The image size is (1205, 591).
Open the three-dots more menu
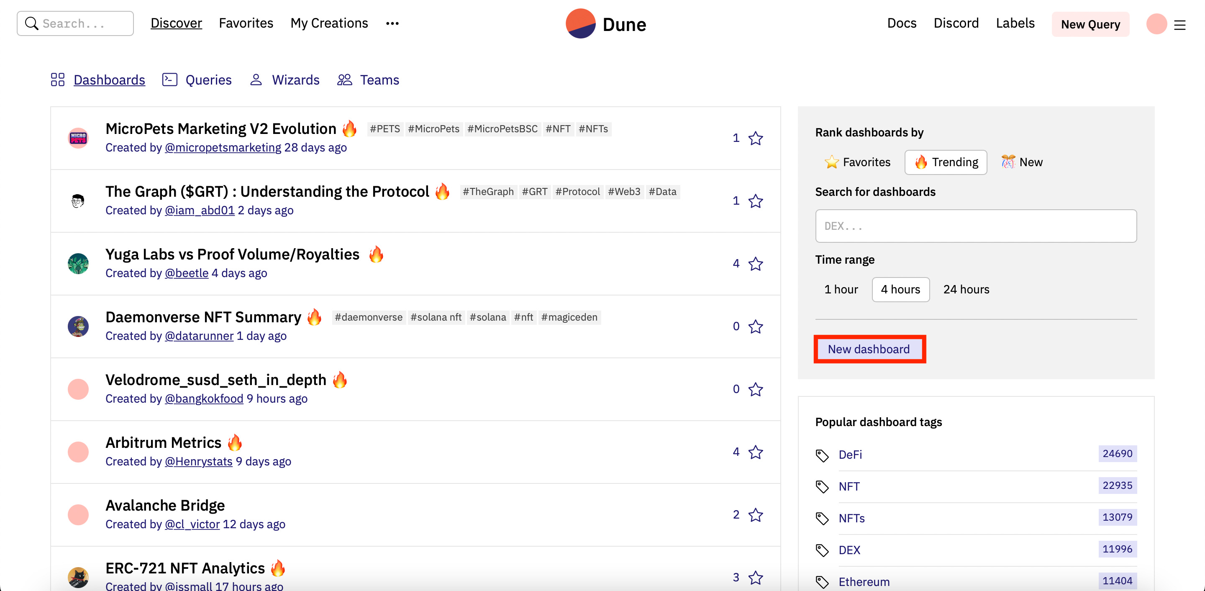point(392,23)
